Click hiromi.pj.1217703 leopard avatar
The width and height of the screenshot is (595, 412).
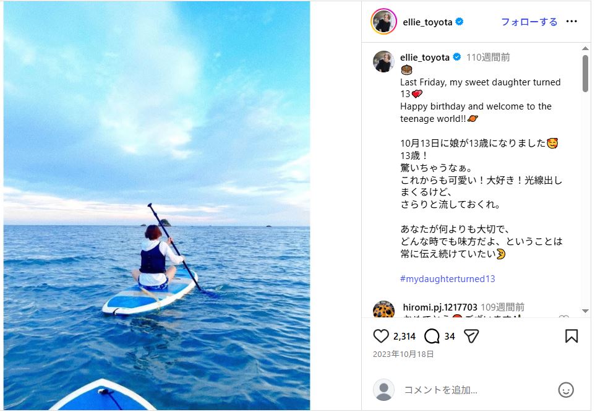[383, 309]
